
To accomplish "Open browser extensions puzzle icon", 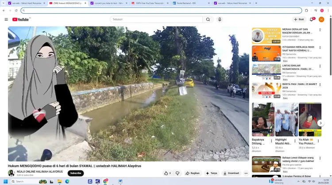I will pos(306,10).
